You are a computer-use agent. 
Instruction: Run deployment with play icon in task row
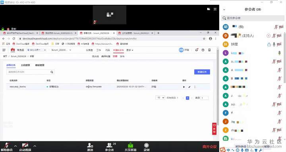pos(184,87)
